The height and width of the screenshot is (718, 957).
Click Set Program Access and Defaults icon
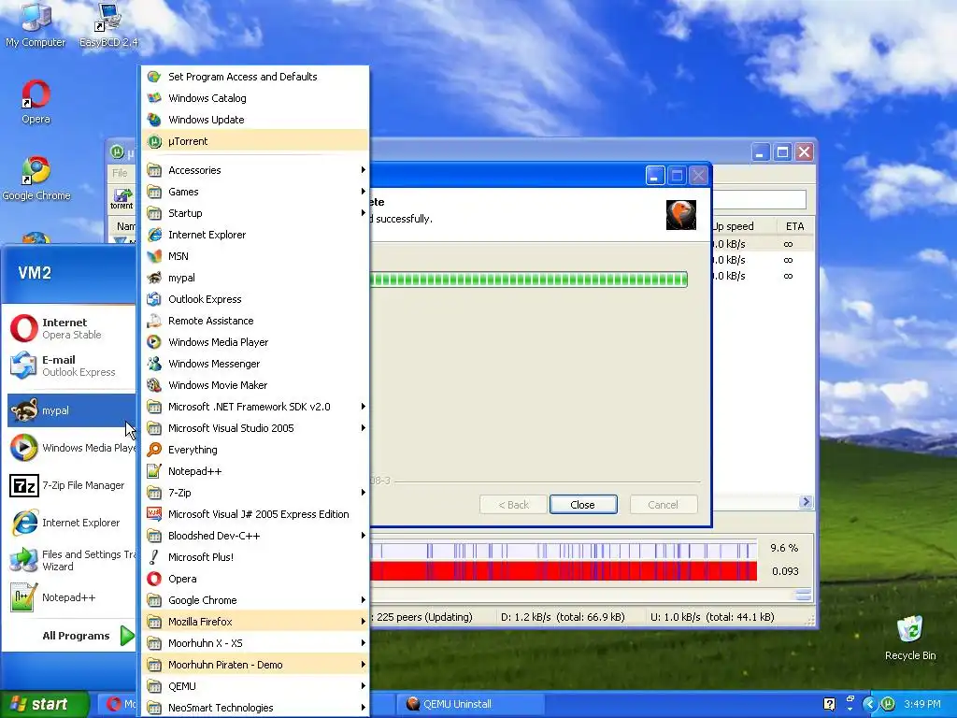pos(154,77)
